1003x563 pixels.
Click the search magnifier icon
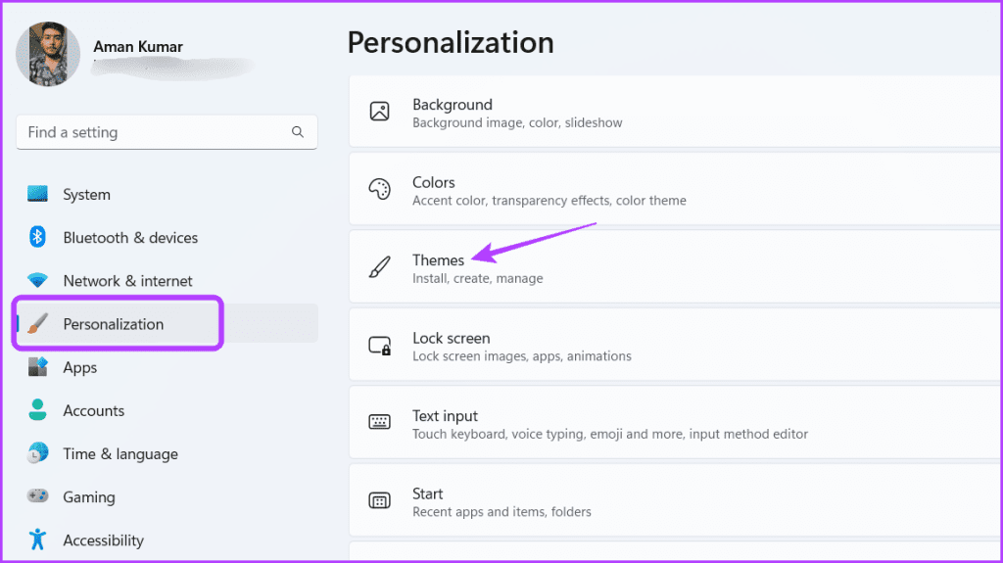pos(298,132)
